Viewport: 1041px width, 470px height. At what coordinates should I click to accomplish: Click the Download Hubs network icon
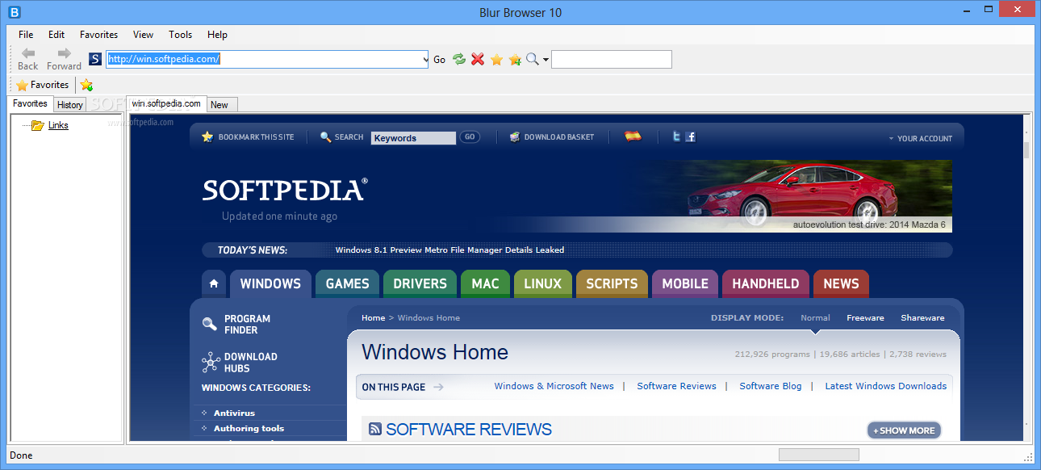211,362
